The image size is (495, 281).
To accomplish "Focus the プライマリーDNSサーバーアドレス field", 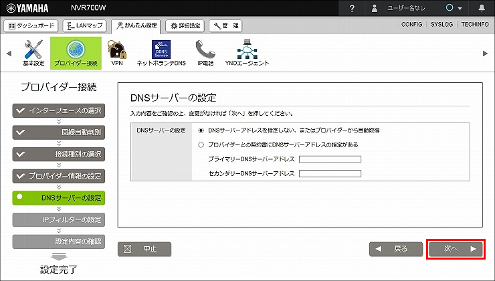I will pos(330,159).
